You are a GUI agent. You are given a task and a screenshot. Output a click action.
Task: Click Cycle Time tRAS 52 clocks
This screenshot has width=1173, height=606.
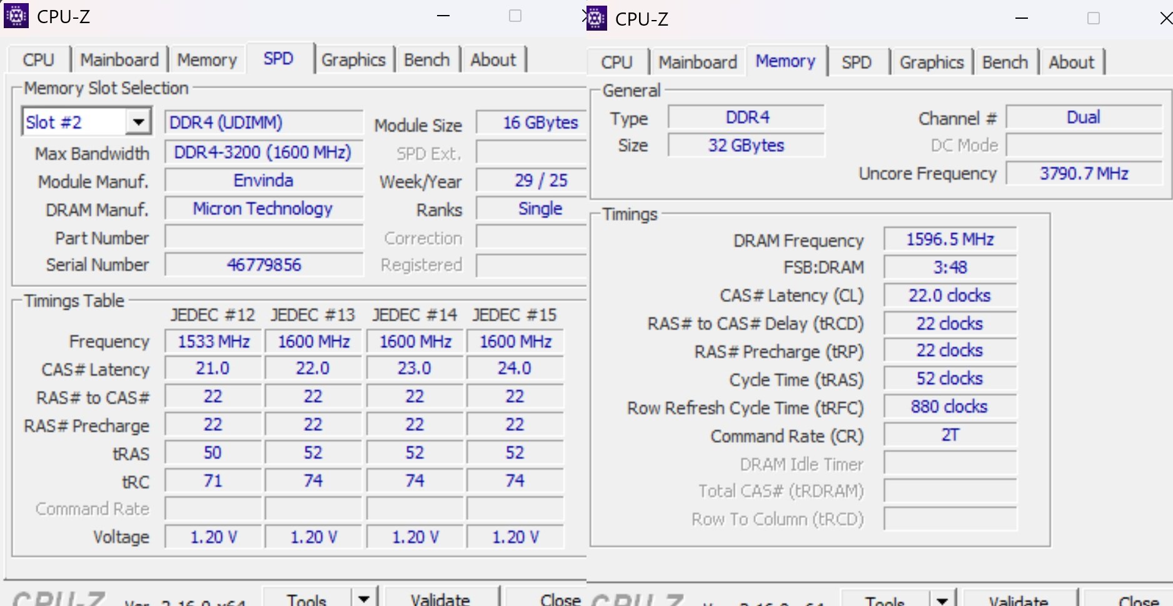coord(950,378)
